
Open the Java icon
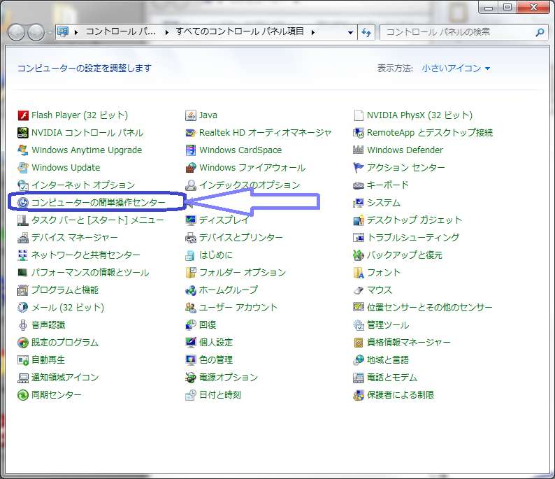click(191, 115)
